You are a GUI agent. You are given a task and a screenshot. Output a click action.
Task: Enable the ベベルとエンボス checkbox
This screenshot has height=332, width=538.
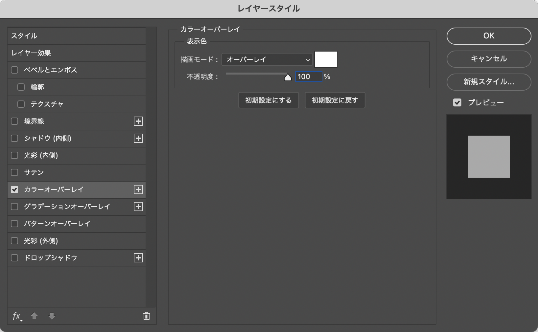14,70
